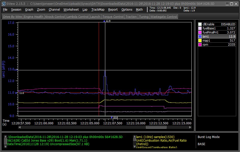The width and height of the screenshot is (240, 152).
Task: Select the lam1 channel in the legend
Action: tap(217, 37)
